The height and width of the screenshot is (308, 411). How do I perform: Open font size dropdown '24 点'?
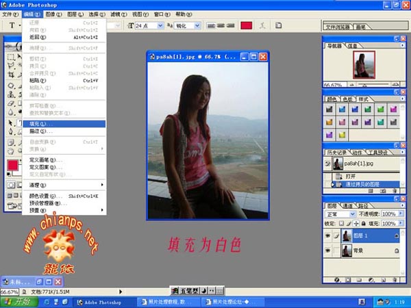160,25
